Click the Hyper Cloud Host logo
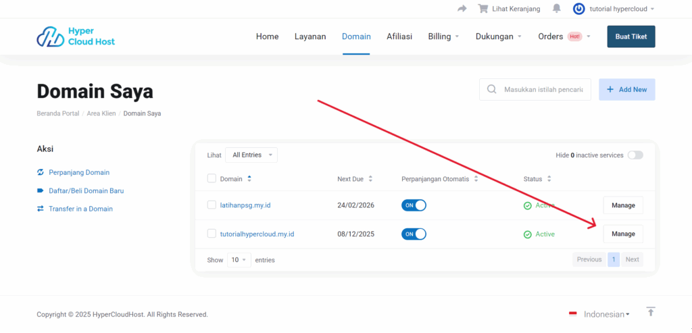 click(76, 36)
